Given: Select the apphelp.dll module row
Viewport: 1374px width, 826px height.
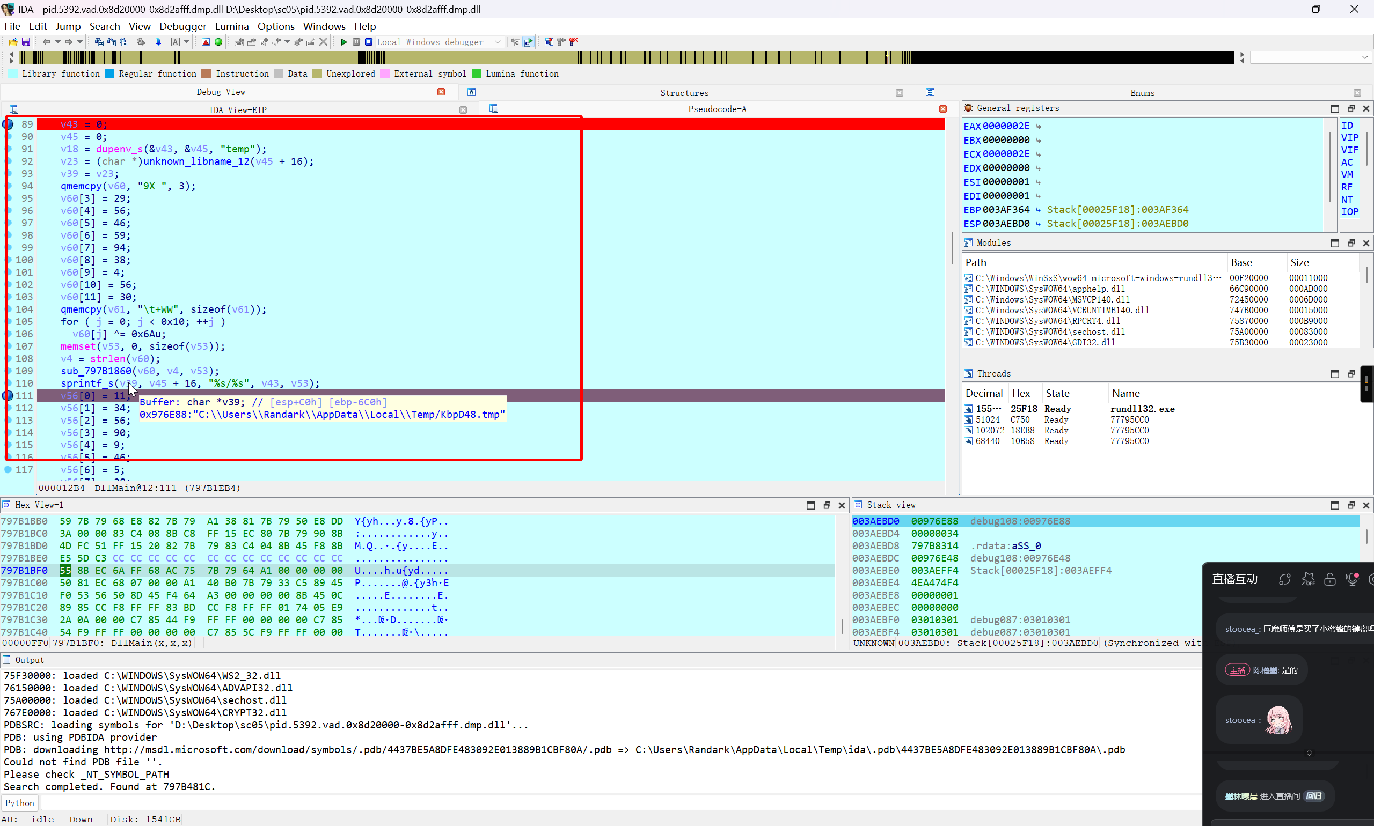Looking at the screenshot, I should (x=1161, y=289).
